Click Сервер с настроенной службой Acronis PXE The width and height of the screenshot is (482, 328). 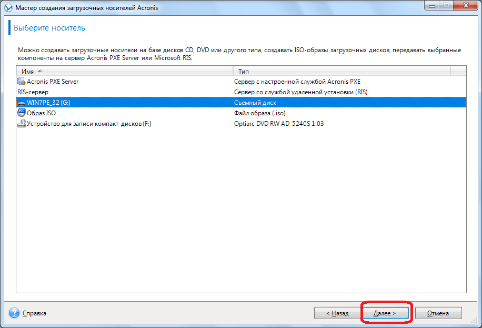coord(297,82)
